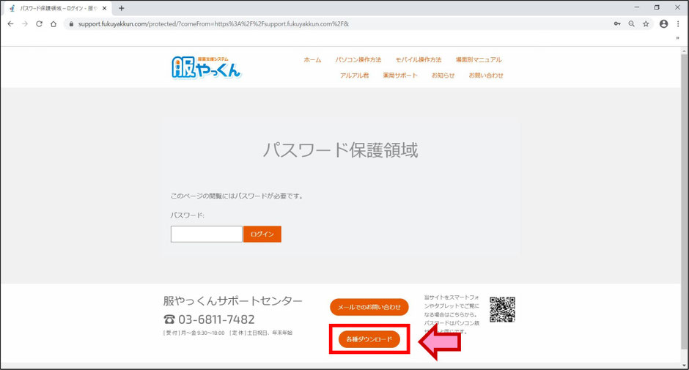Maximize or restore the browser window
Image resolution: width=689 pixels, height=370 pixels.
(657, 7)
